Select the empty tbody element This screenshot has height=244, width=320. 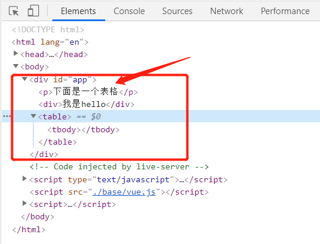pyautogui.click(x=84, y=130)
